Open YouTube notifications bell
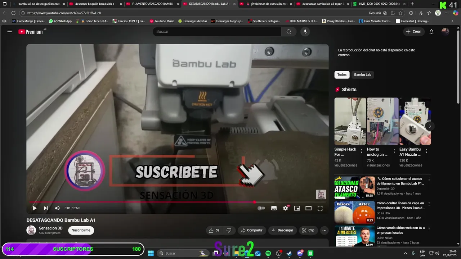This screenshot has height=259, width=461. [x=431, y=32]
